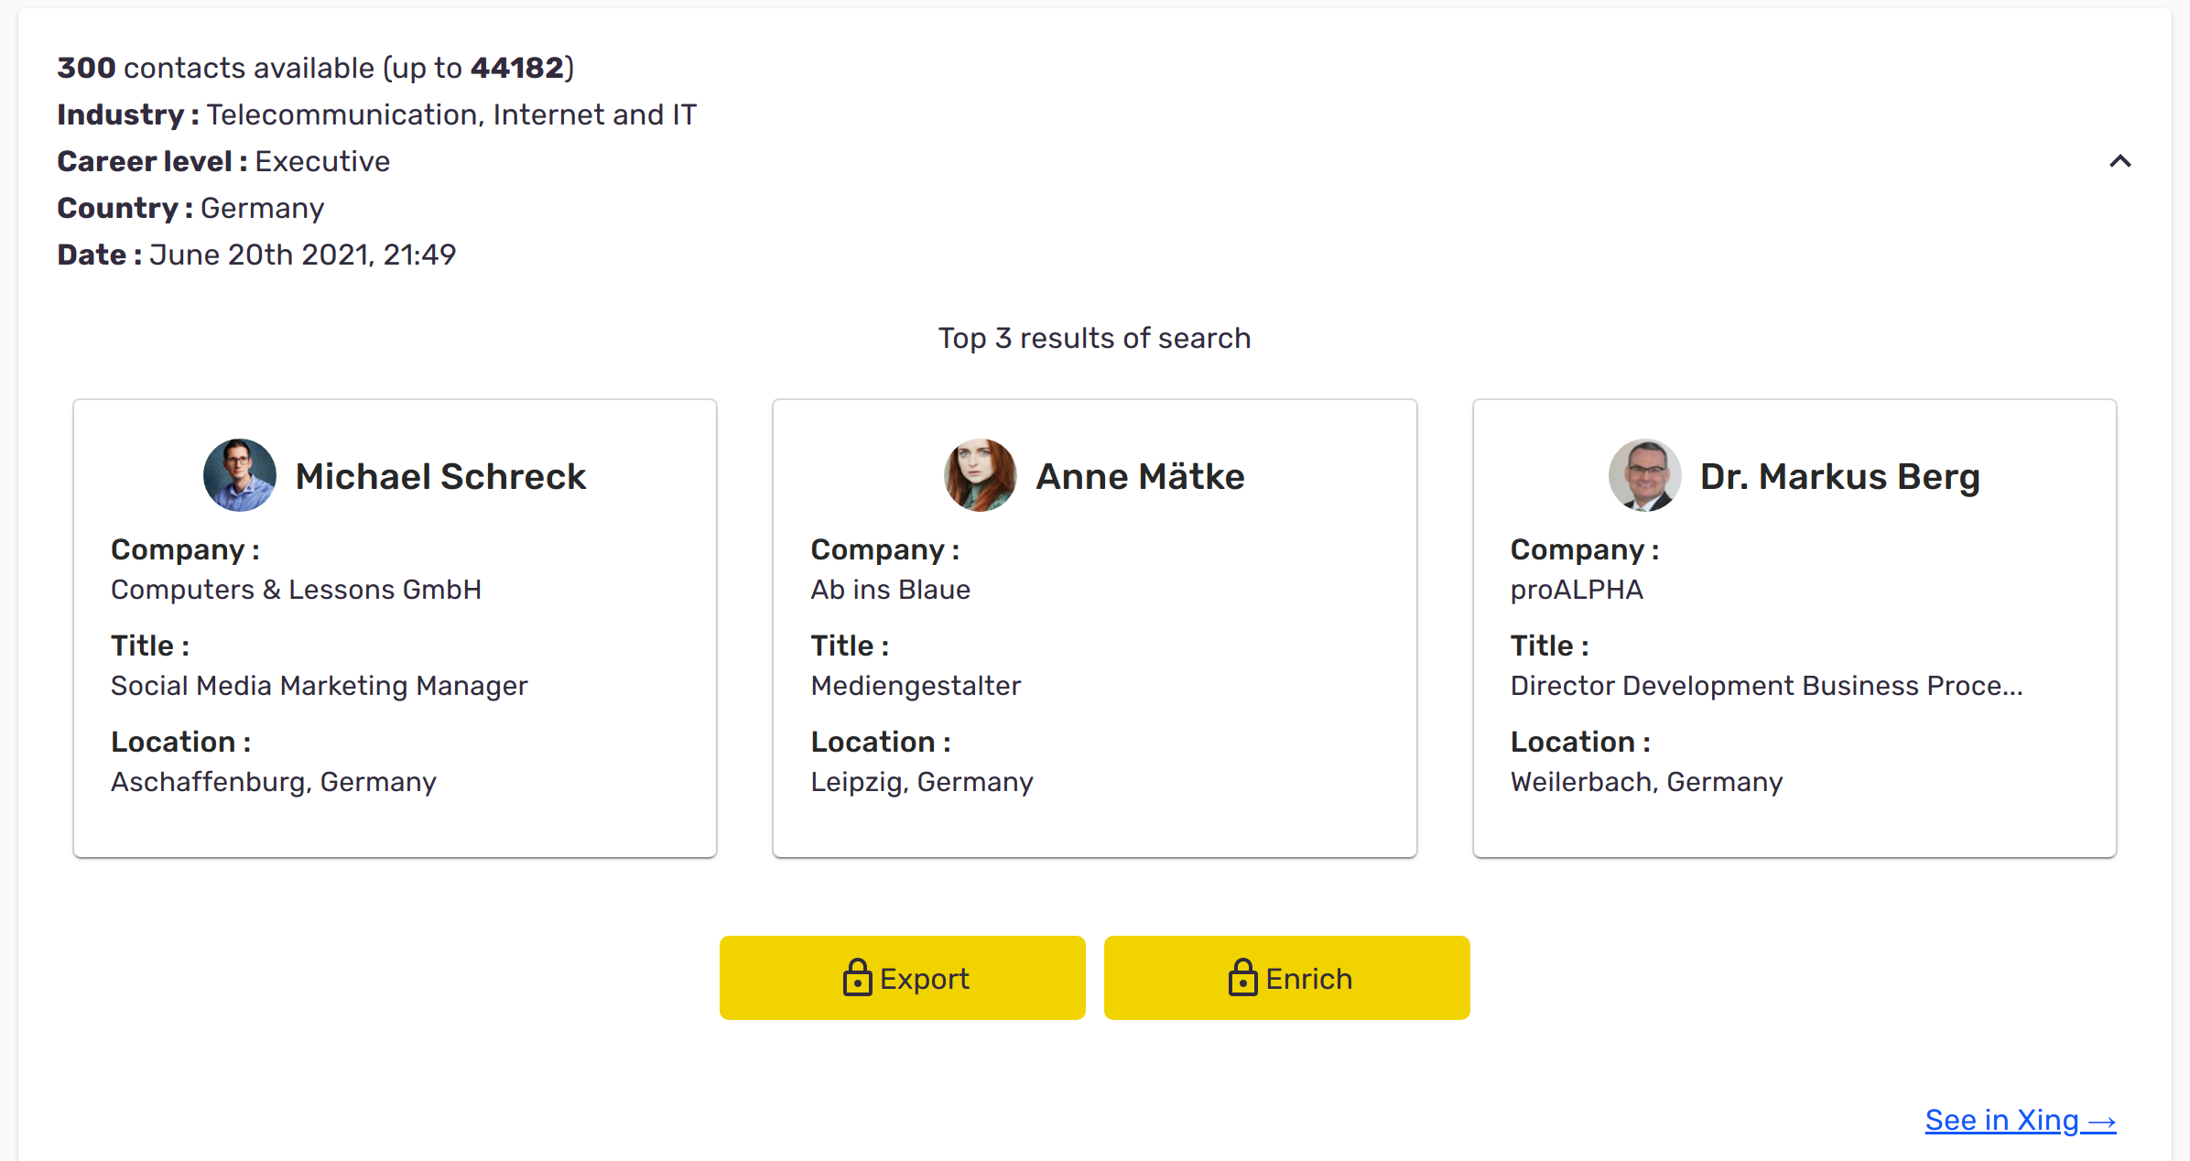Click Top 3 results of search heading

[x=1094, y=338]
